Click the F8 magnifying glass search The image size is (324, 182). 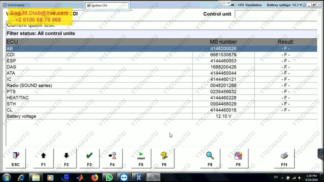pyautogui.click(x=210, y=158)
